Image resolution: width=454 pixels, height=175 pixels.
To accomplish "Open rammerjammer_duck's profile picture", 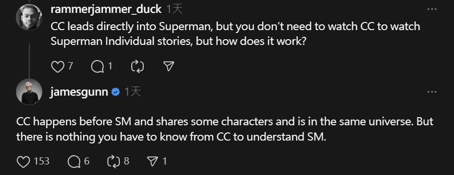I will [29, 17].
